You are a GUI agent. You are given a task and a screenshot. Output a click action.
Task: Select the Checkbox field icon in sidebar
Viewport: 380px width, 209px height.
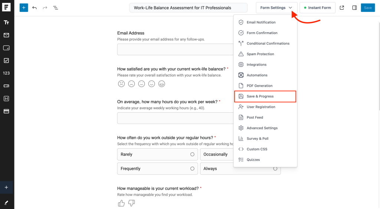6,60
